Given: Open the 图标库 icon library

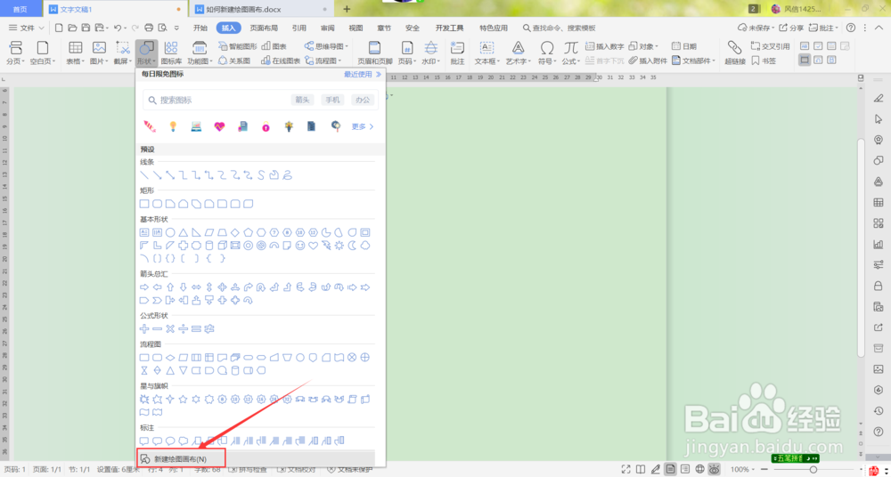Looking at the screenshot, I should pyautogui.click(x=171, y=53).
